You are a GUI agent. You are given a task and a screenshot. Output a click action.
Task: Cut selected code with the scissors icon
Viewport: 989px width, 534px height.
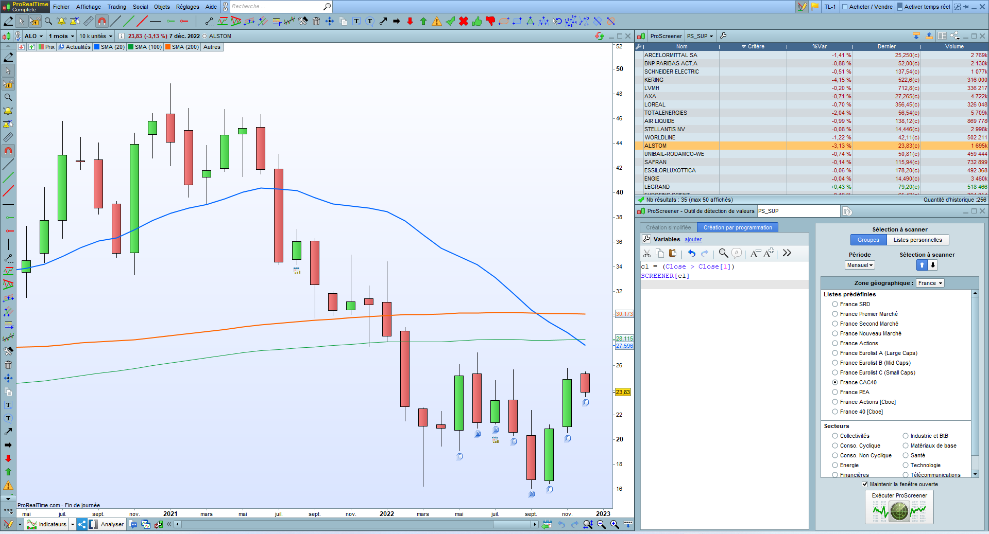(647, 253)
